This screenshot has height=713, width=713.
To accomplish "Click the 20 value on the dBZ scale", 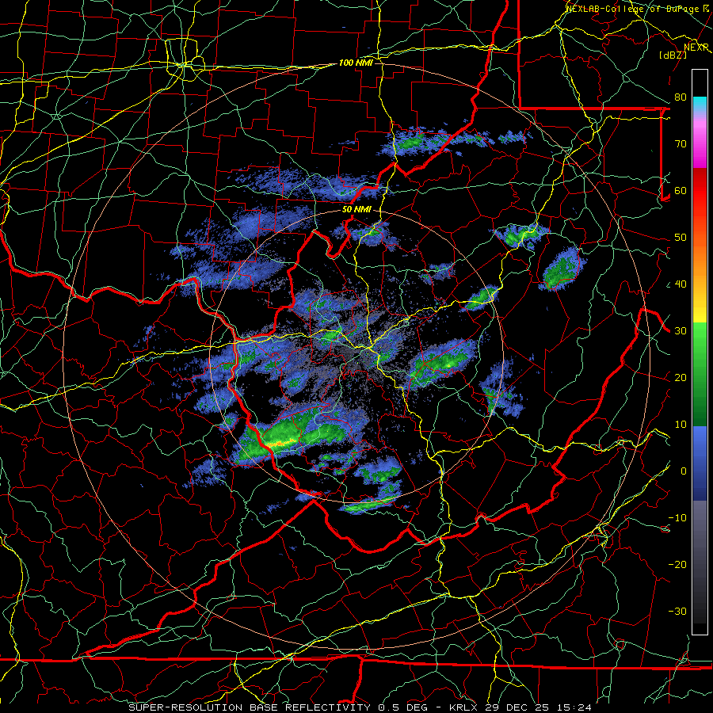I will click(681, 377).
